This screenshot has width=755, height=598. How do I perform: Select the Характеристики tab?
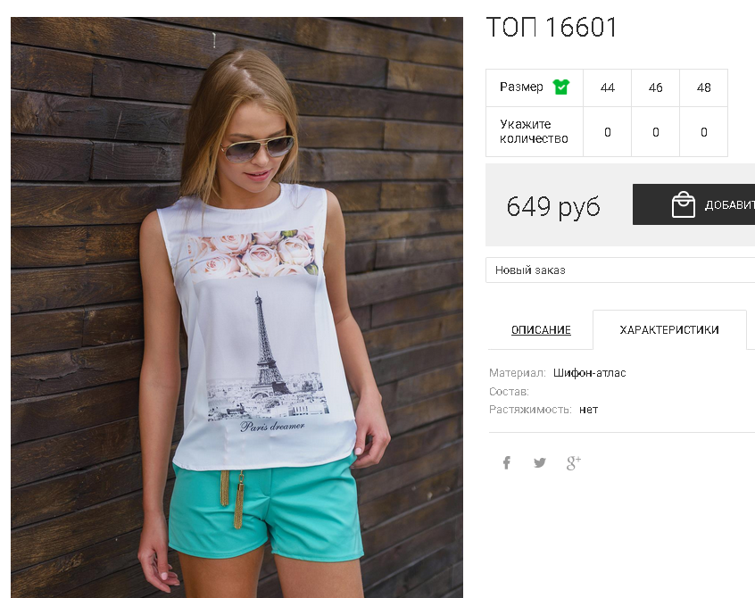pos(669,330)
